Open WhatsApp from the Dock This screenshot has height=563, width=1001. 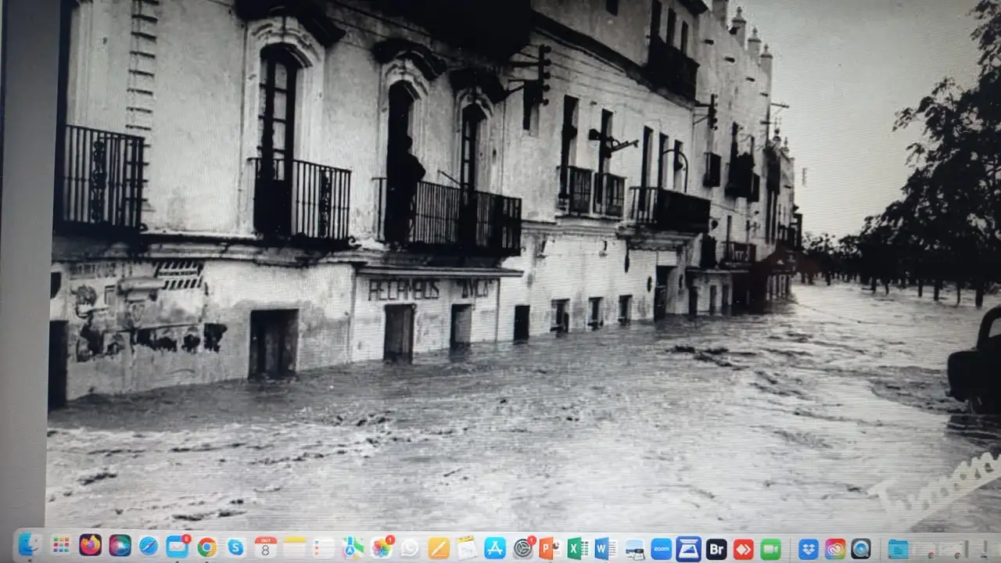click(x=409, y=547)
